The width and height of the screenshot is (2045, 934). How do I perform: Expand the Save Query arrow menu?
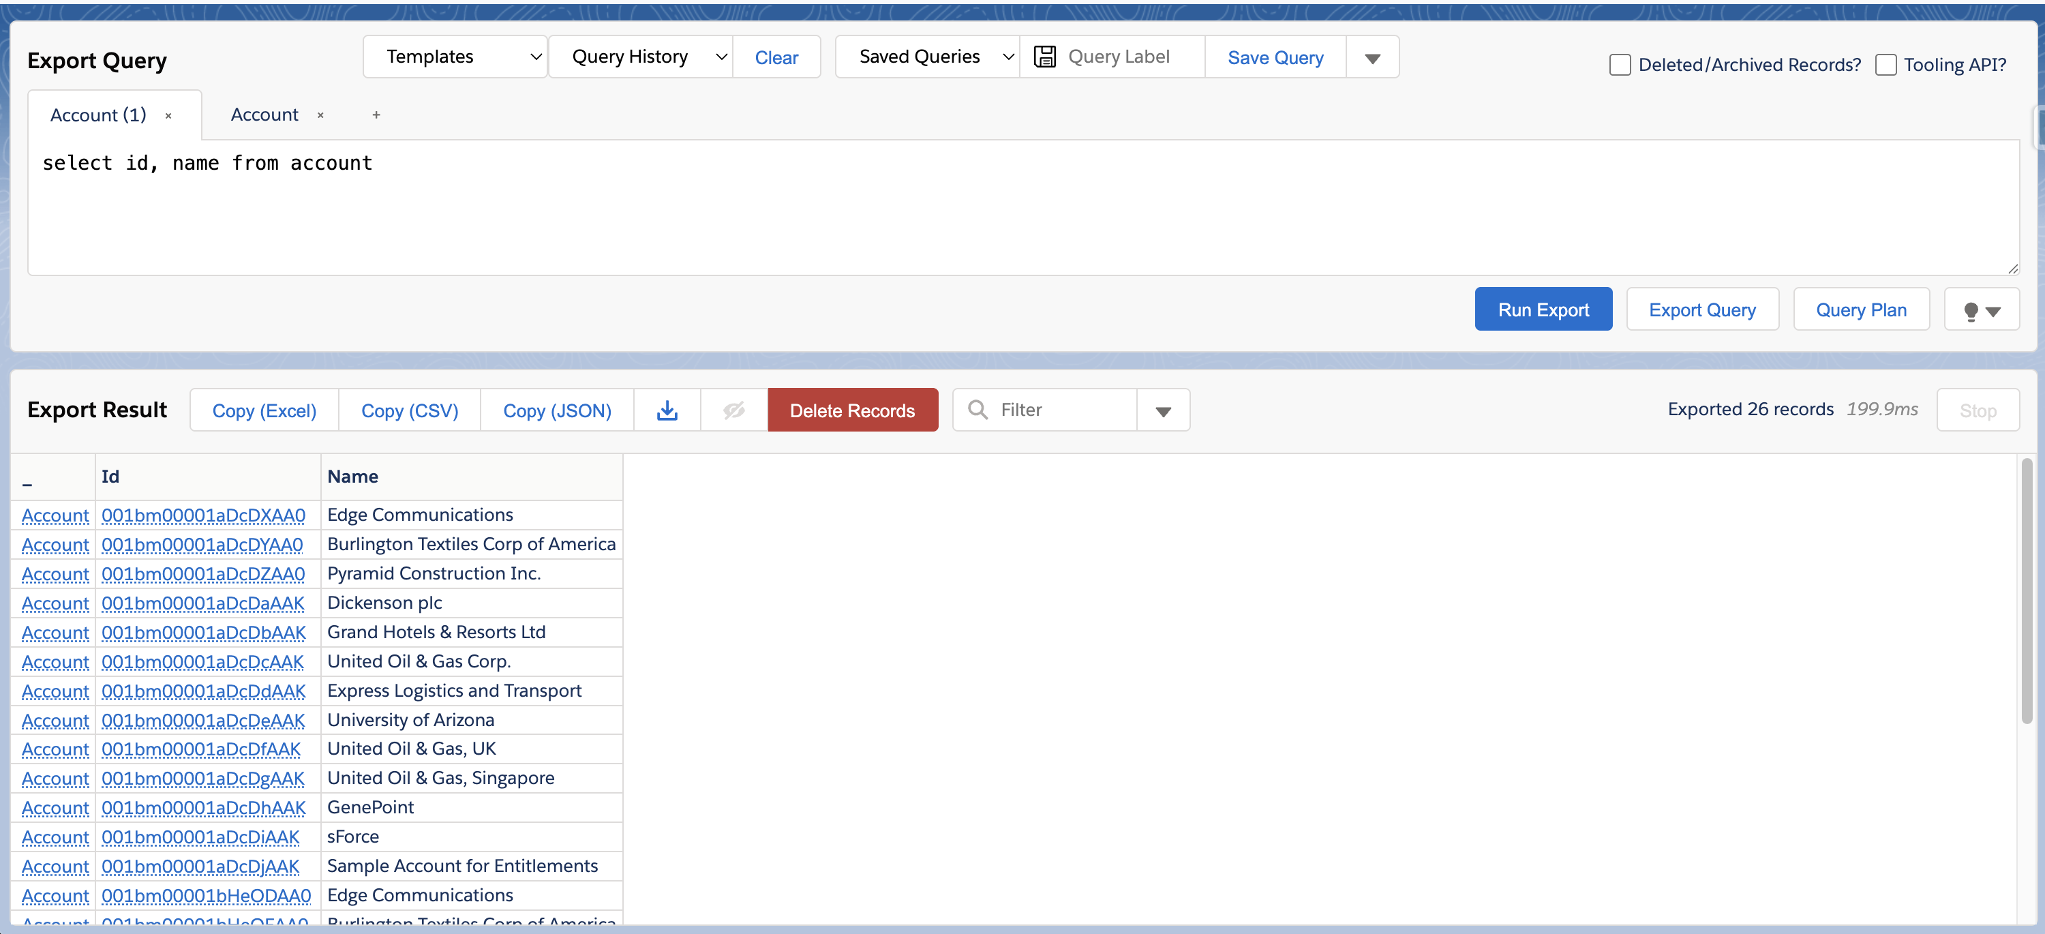[1372, 58]
